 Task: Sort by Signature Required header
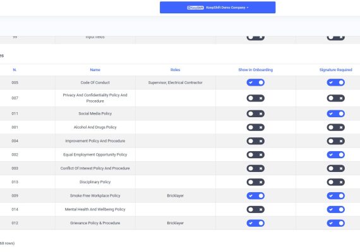pos(335,70)
